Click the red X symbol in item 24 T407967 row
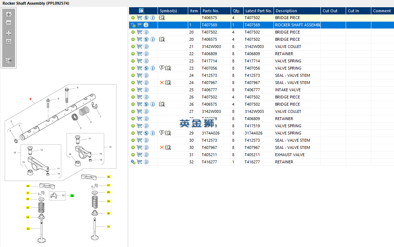 coord(162,83)
